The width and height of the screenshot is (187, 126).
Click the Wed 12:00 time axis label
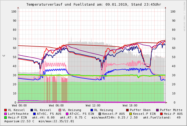click(x=93, y=105)
